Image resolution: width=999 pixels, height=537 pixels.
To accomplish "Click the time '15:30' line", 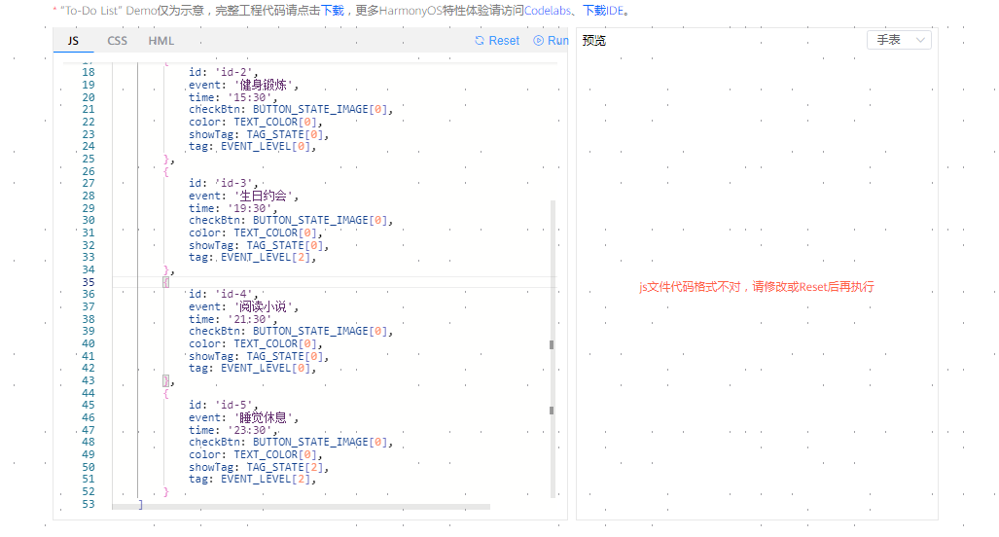I will click(233, 97).
